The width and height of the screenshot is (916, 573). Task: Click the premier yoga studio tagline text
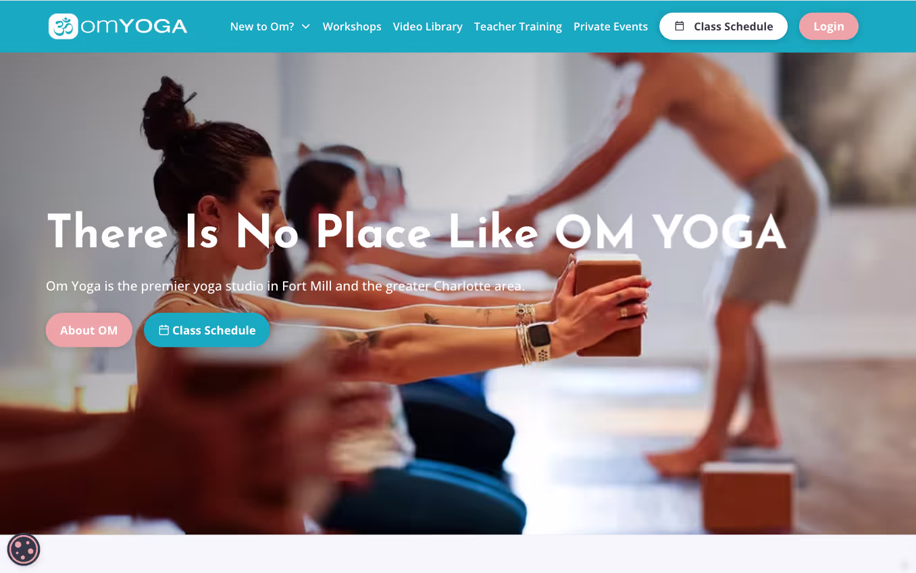(x=285, y=286)
